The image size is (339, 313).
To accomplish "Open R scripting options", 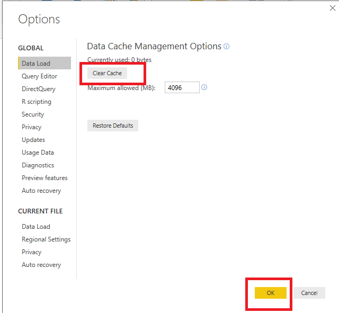I will tap(37, 102).
